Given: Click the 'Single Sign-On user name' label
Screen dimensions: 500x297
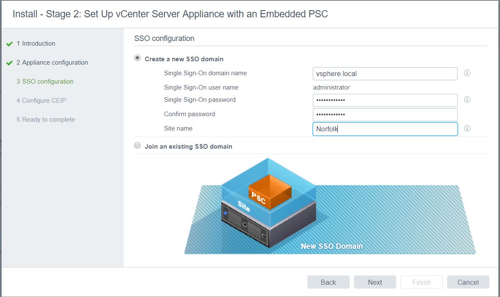Looking at the screenshot, I should point(201,87).
